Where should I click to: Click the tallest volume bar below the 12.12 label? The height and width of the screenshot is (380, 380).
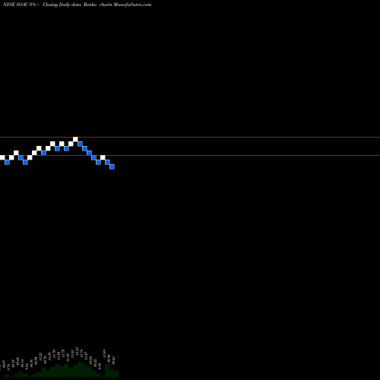80,369
